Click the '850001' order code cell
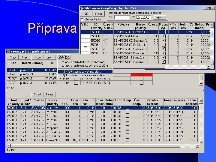Viewport: 216px width, 162px height. (13, 108)
